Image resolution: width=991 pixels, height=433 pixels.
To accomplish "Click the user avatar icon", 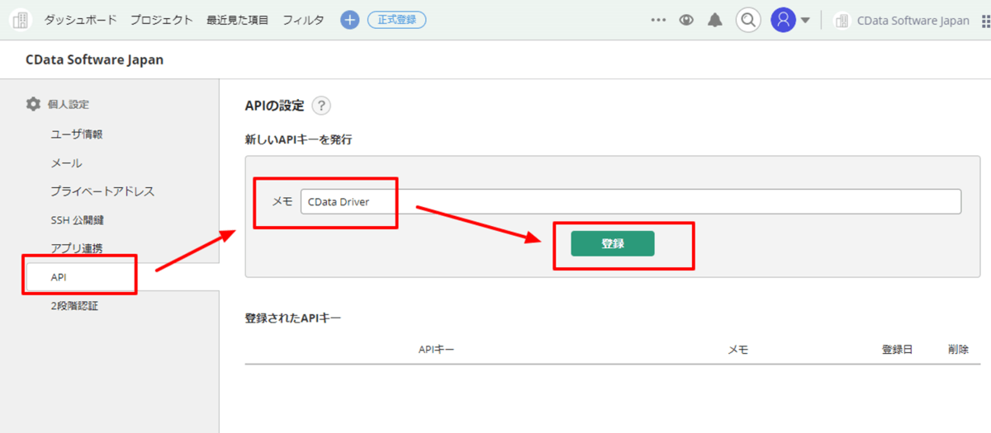I will pyautogui.click(x=783, y=20).
